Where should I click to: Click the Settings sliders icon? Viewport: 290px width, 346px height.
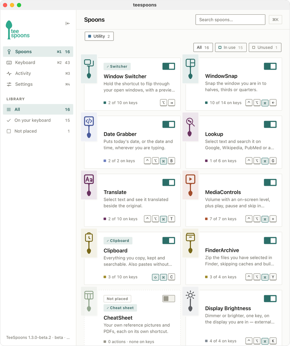pyautogui.click(x=9, y=84)
